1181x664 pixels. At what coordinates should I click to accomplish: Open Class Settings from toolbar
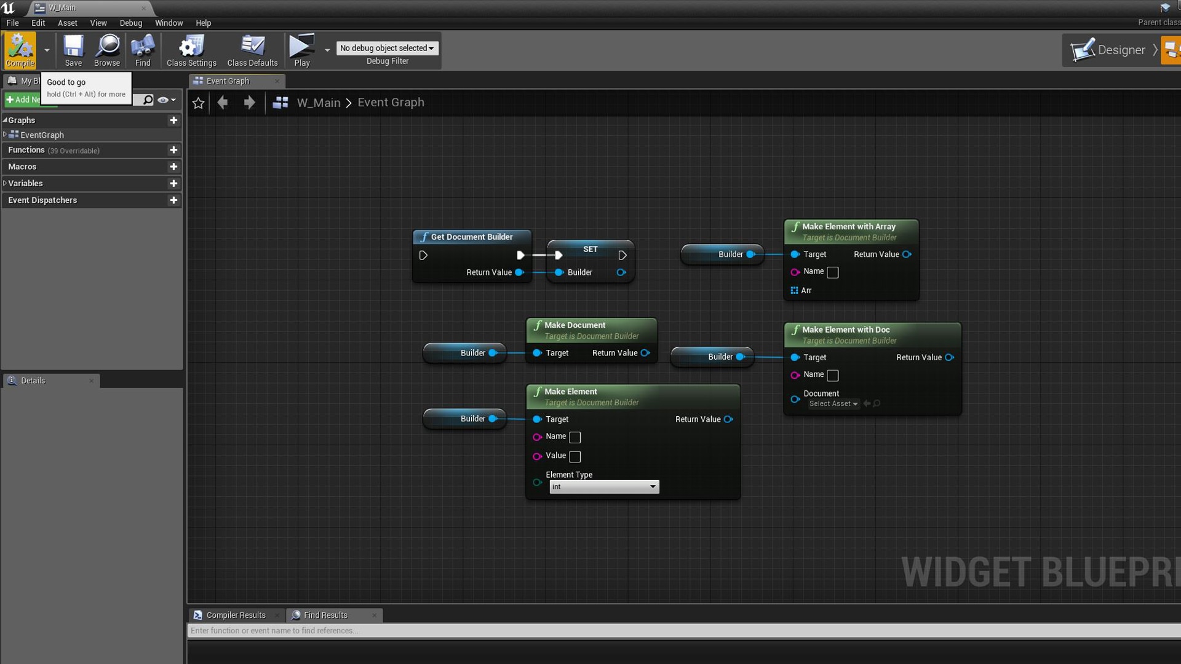pyautogui.click(x=191, y=49)
